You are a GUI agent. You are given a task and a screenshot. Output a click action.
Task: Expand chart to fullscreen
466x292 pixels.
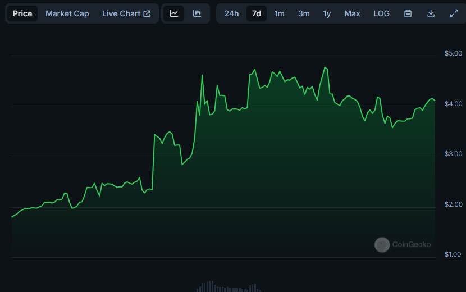[x=454, y=13]
